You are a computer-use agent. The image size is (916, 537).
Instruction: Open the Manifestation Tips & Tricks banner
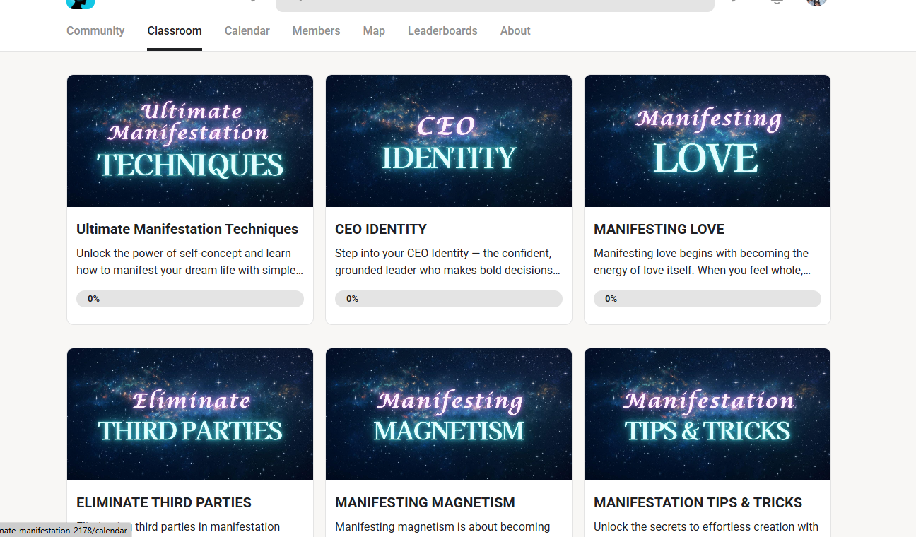pyautogui.click(x=707, y=414)
